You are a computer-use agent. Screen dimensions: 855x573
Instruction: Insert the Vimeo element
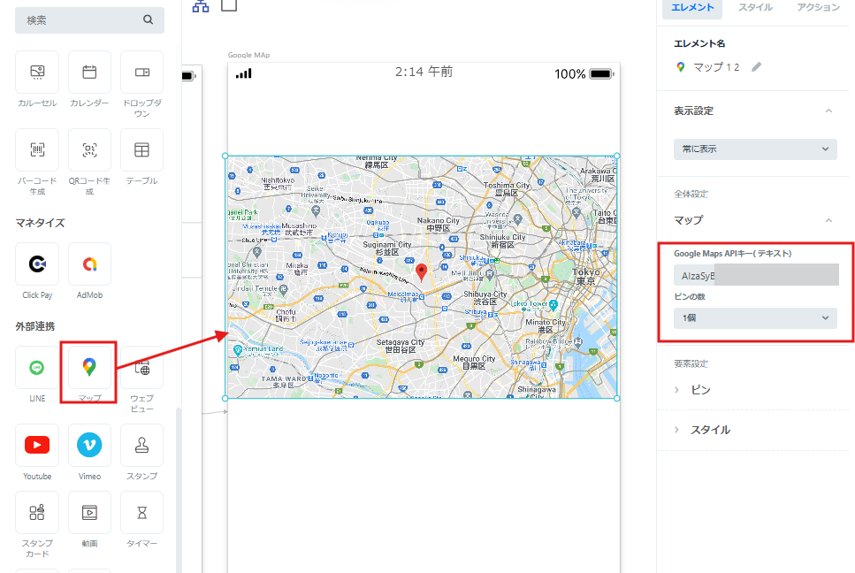(x=89, y=446)
